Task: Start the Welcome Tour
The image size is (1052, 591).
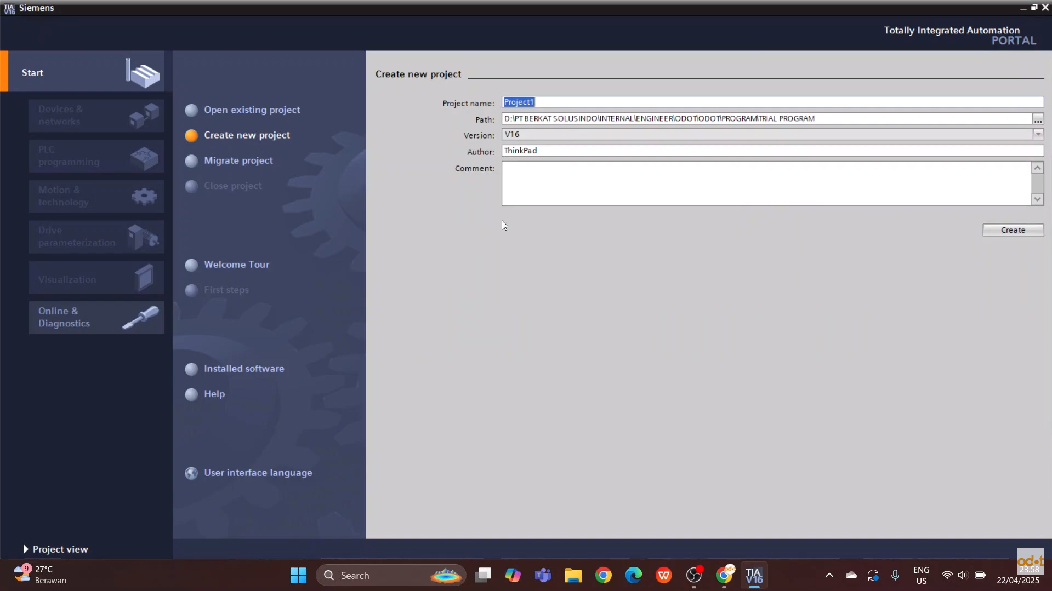Action: pyautogui.click(x=236, y=265)
